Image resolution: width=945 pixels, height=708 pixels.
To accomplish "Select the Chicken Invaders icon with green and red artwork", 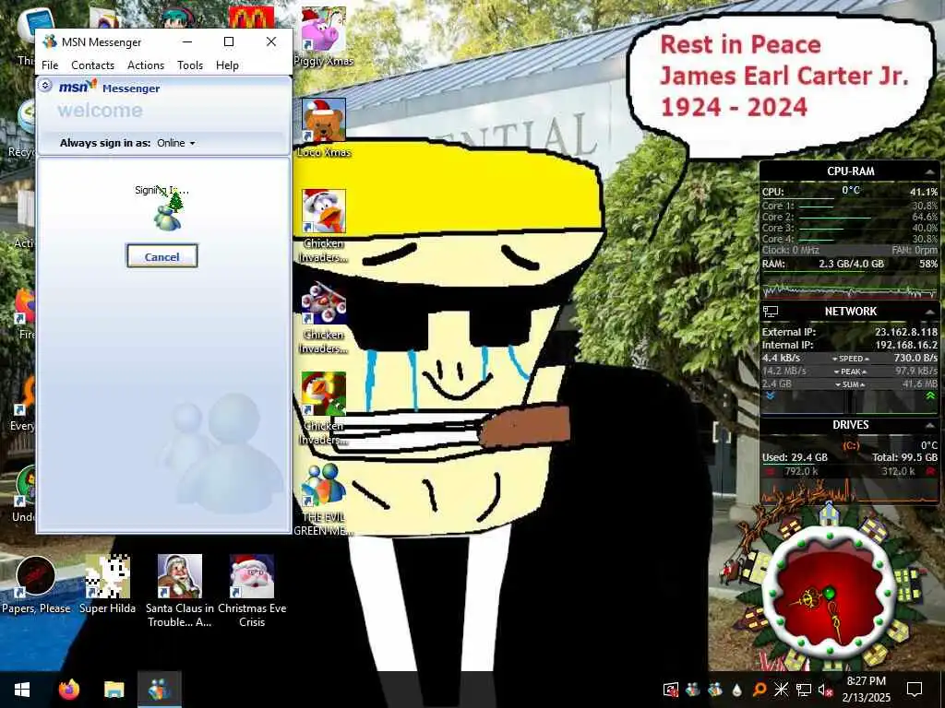I will pos(324,408).
